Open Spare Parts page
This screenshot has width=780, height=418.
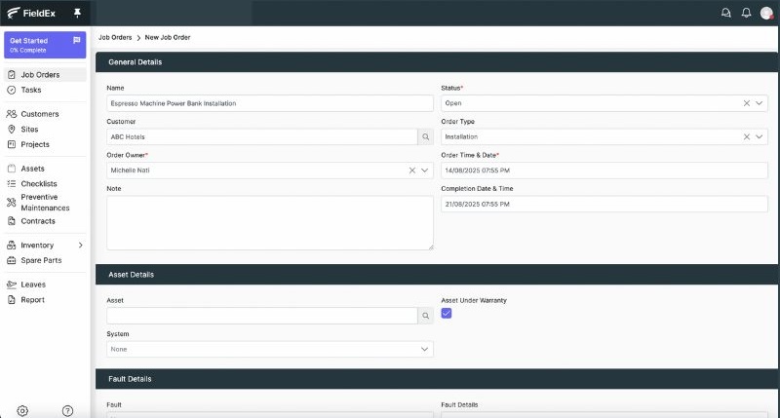pos(45,260)
